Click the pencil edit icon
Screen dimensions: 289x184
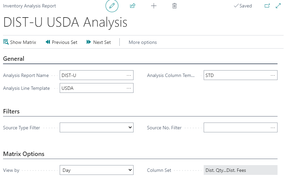112,6
